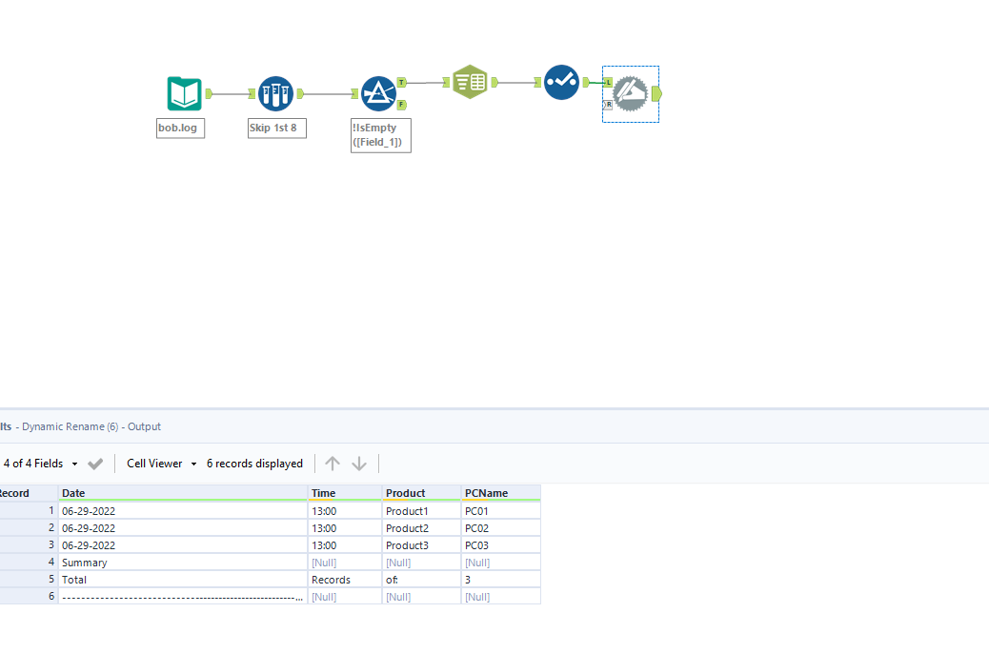
Task: Click the Dynamic Rename (6) Output breadcrumb
Action: 91,426
